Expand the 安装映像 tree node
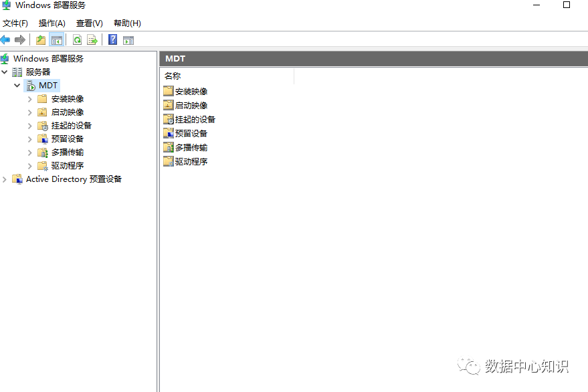Viewport: 588px width, 392px height. coord(30,99)
